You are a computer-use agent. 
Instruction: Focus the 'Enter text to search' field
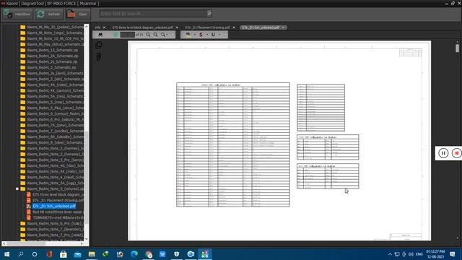153,14
